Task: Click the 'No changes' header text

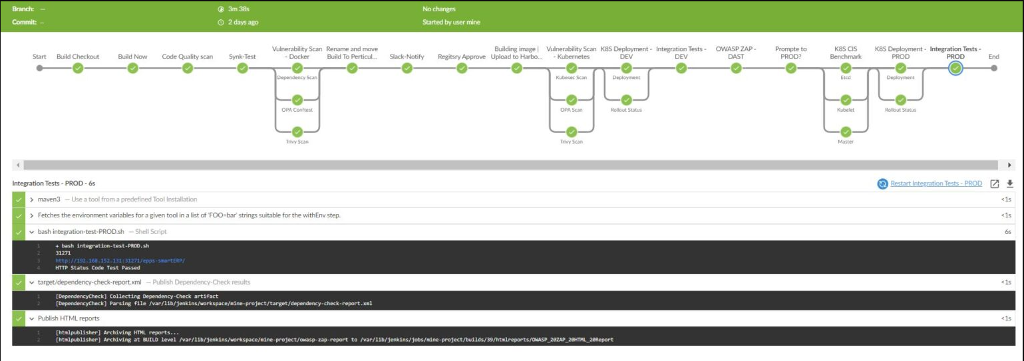Action: (439, 9)
